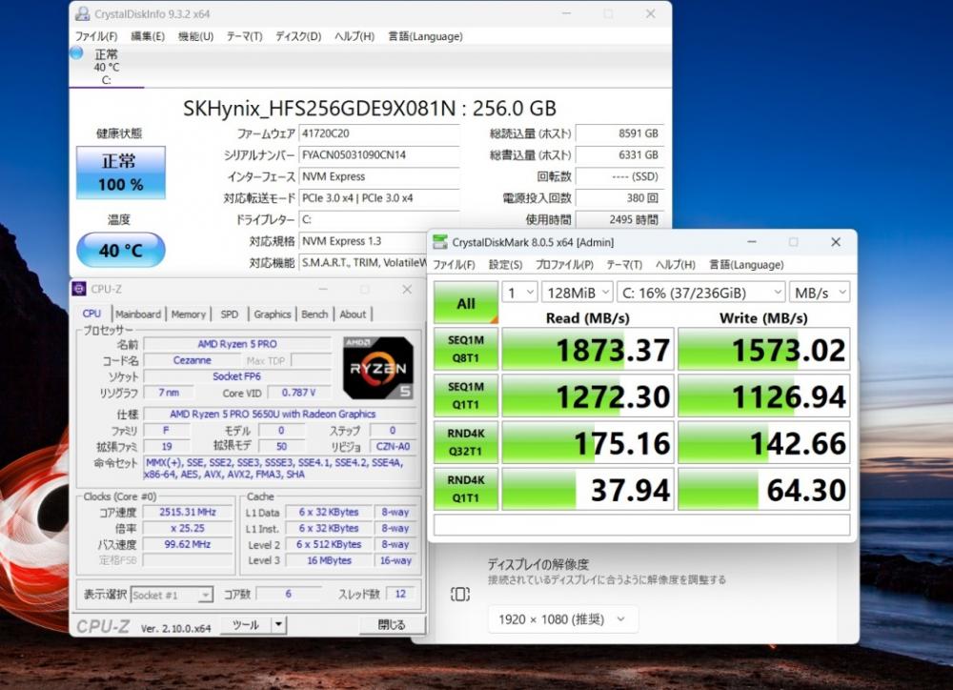The image size is (953, 690).
Task: Open 機能(U) menu in CrystalDiskInfo
Action: [195, 36]
